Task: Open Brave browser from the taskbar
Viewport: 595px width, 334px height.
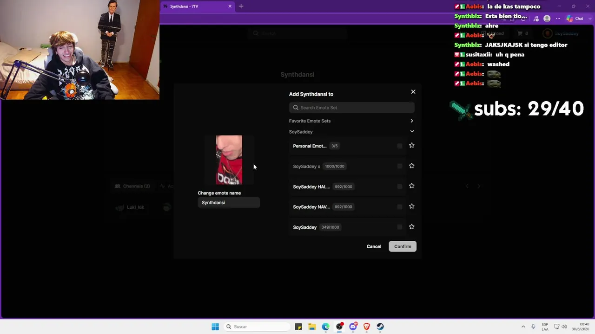Action: 366,327
